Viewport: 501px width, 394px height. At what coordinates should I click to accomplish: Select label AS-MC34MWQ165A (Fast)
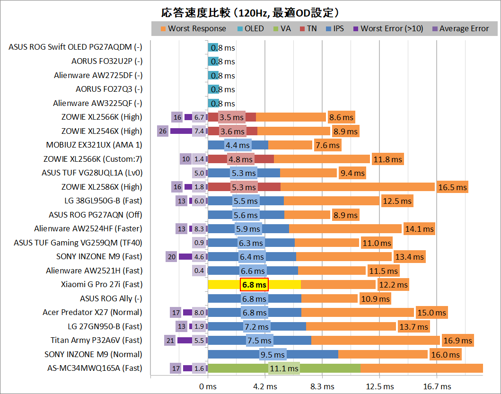95,368
